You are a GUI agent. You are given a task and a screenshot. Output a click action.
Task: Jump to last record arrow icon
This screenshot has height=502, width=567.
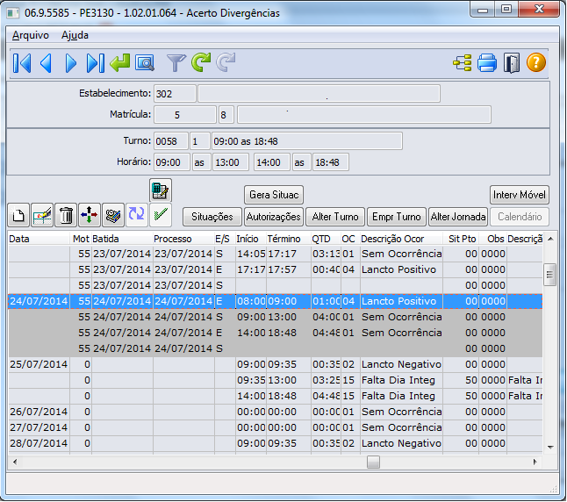96,63
